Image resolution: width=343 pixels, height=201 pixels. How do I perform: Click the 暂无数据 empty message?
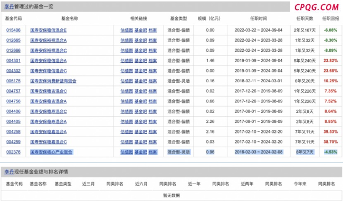click(171, 196)
